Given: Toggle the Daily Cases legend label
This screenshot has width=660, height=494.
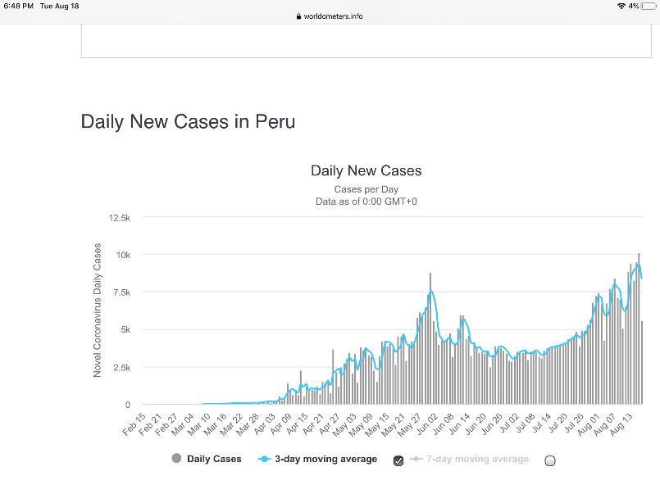Looking at the screenshot, I should point(214,459).
